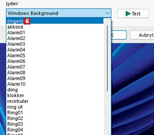
Task: Pick Alarm06 from the list
Action: 55,61
